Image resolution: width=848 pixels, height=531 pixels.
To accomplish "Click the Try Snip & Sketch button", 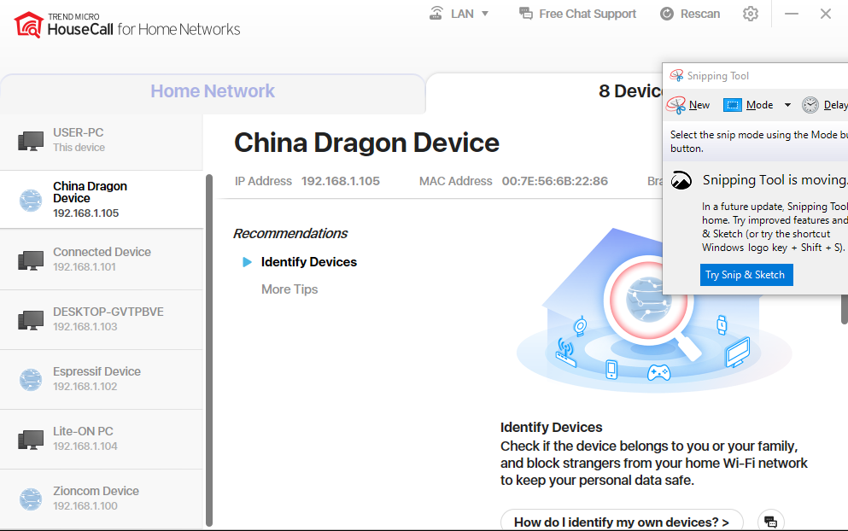I will [746, 275].
